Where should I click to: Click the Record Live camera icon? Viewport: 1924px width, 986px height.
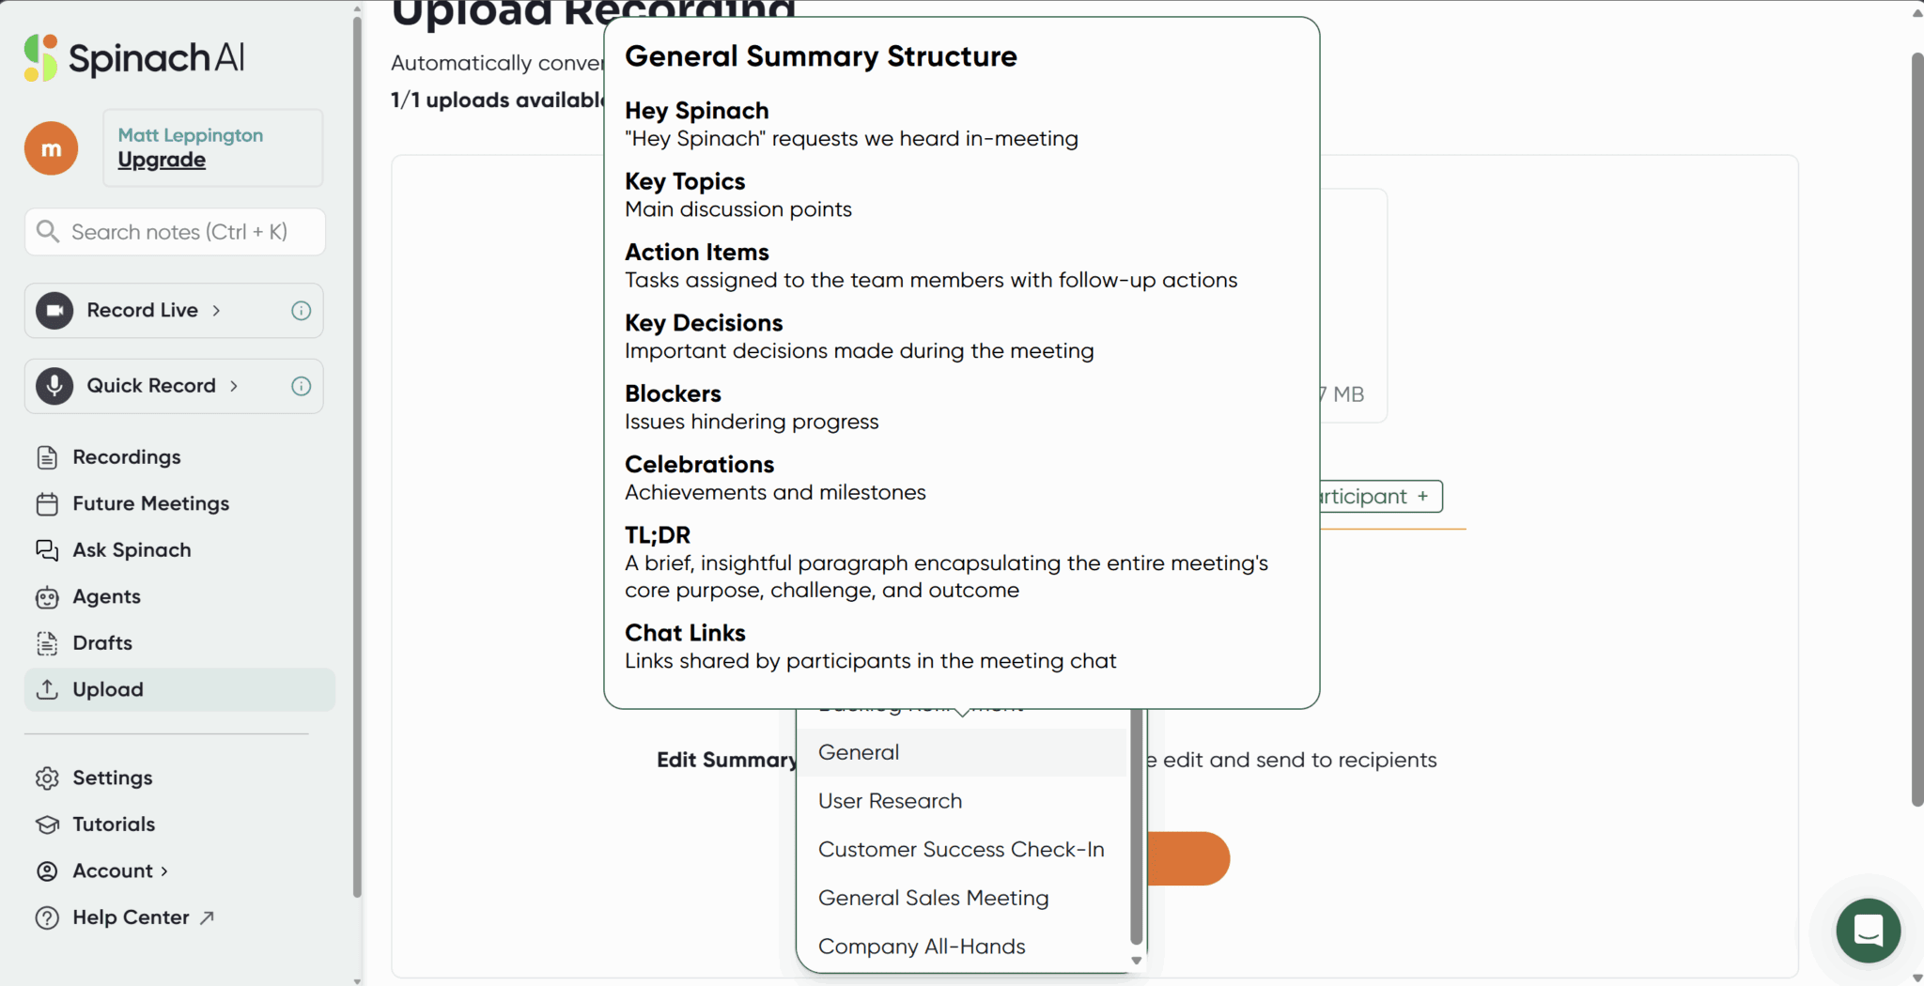54,311
